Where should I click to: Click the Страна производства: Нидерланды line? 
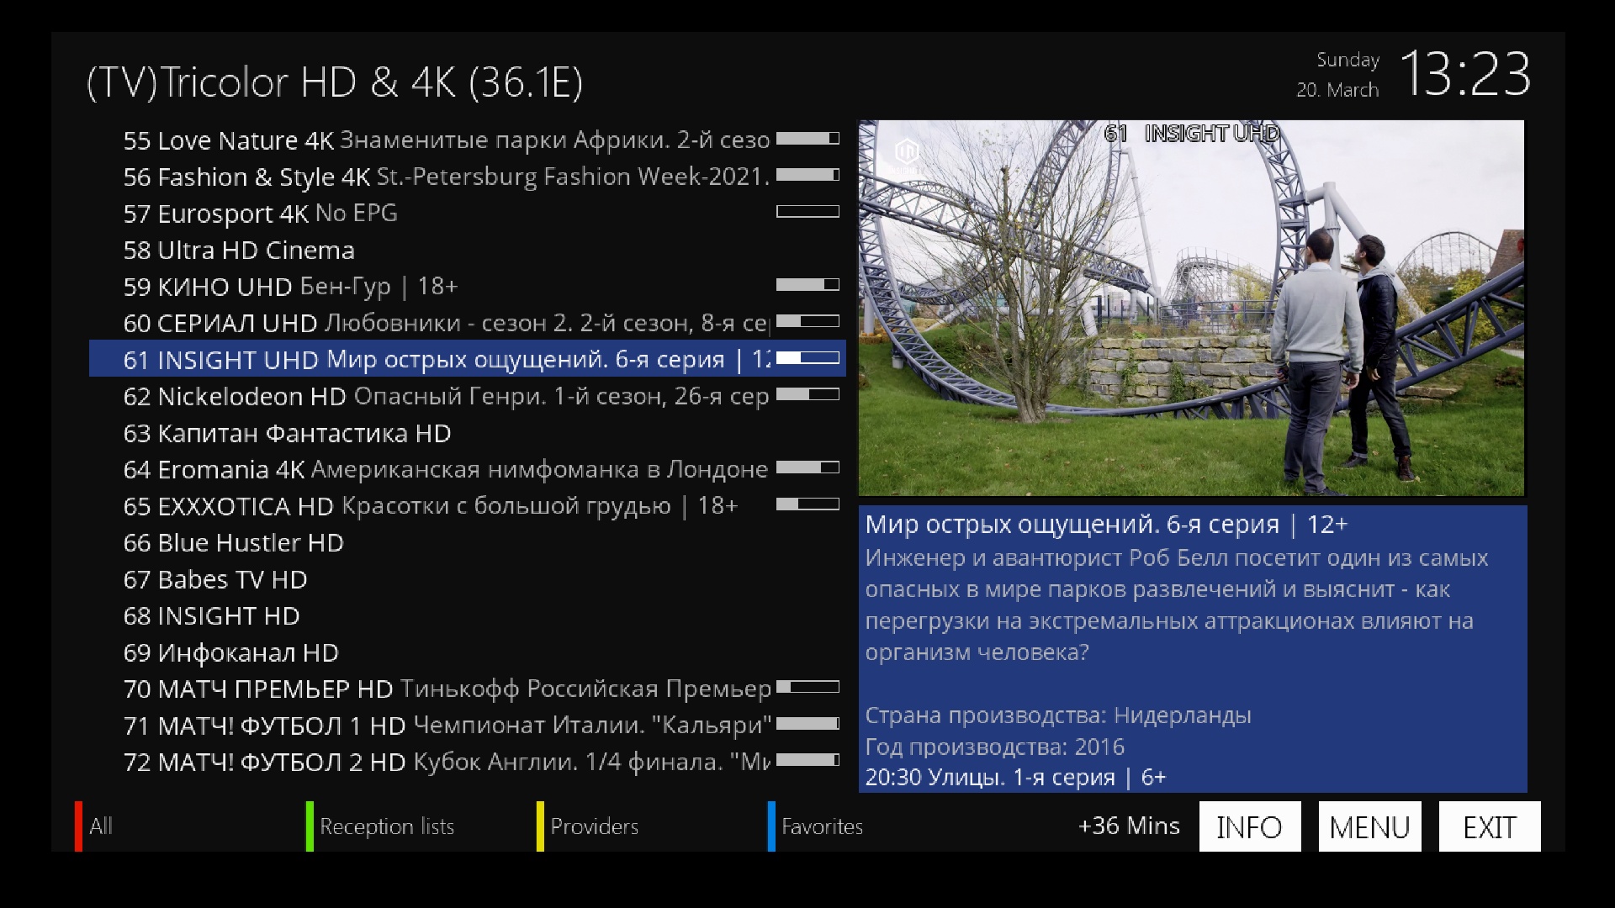click(x=1058, y=715)
